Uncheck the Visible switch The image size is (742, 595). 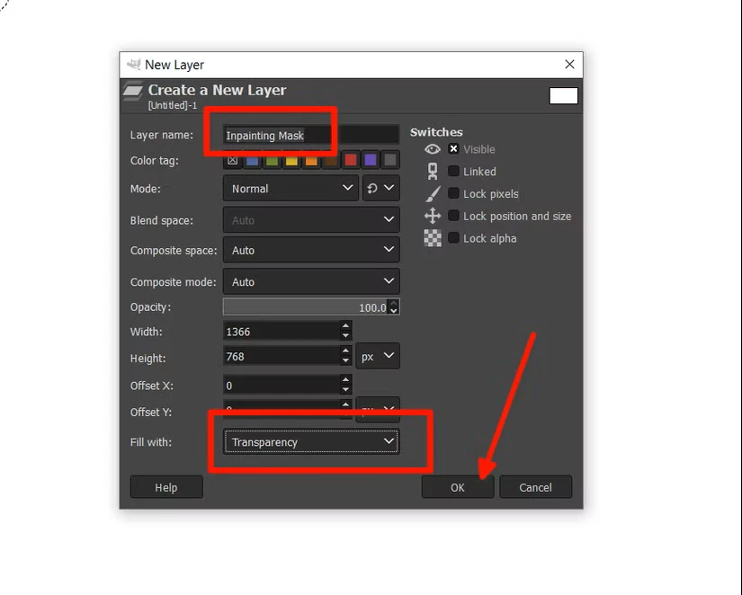pyautogui.click(x=453, y=149)
